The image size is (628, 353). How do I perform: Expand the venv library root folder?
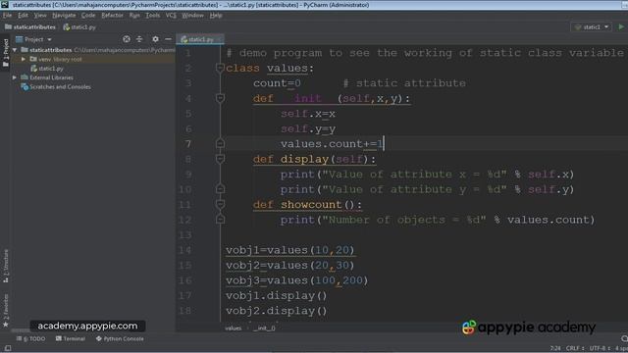click(x=24, y=59)
